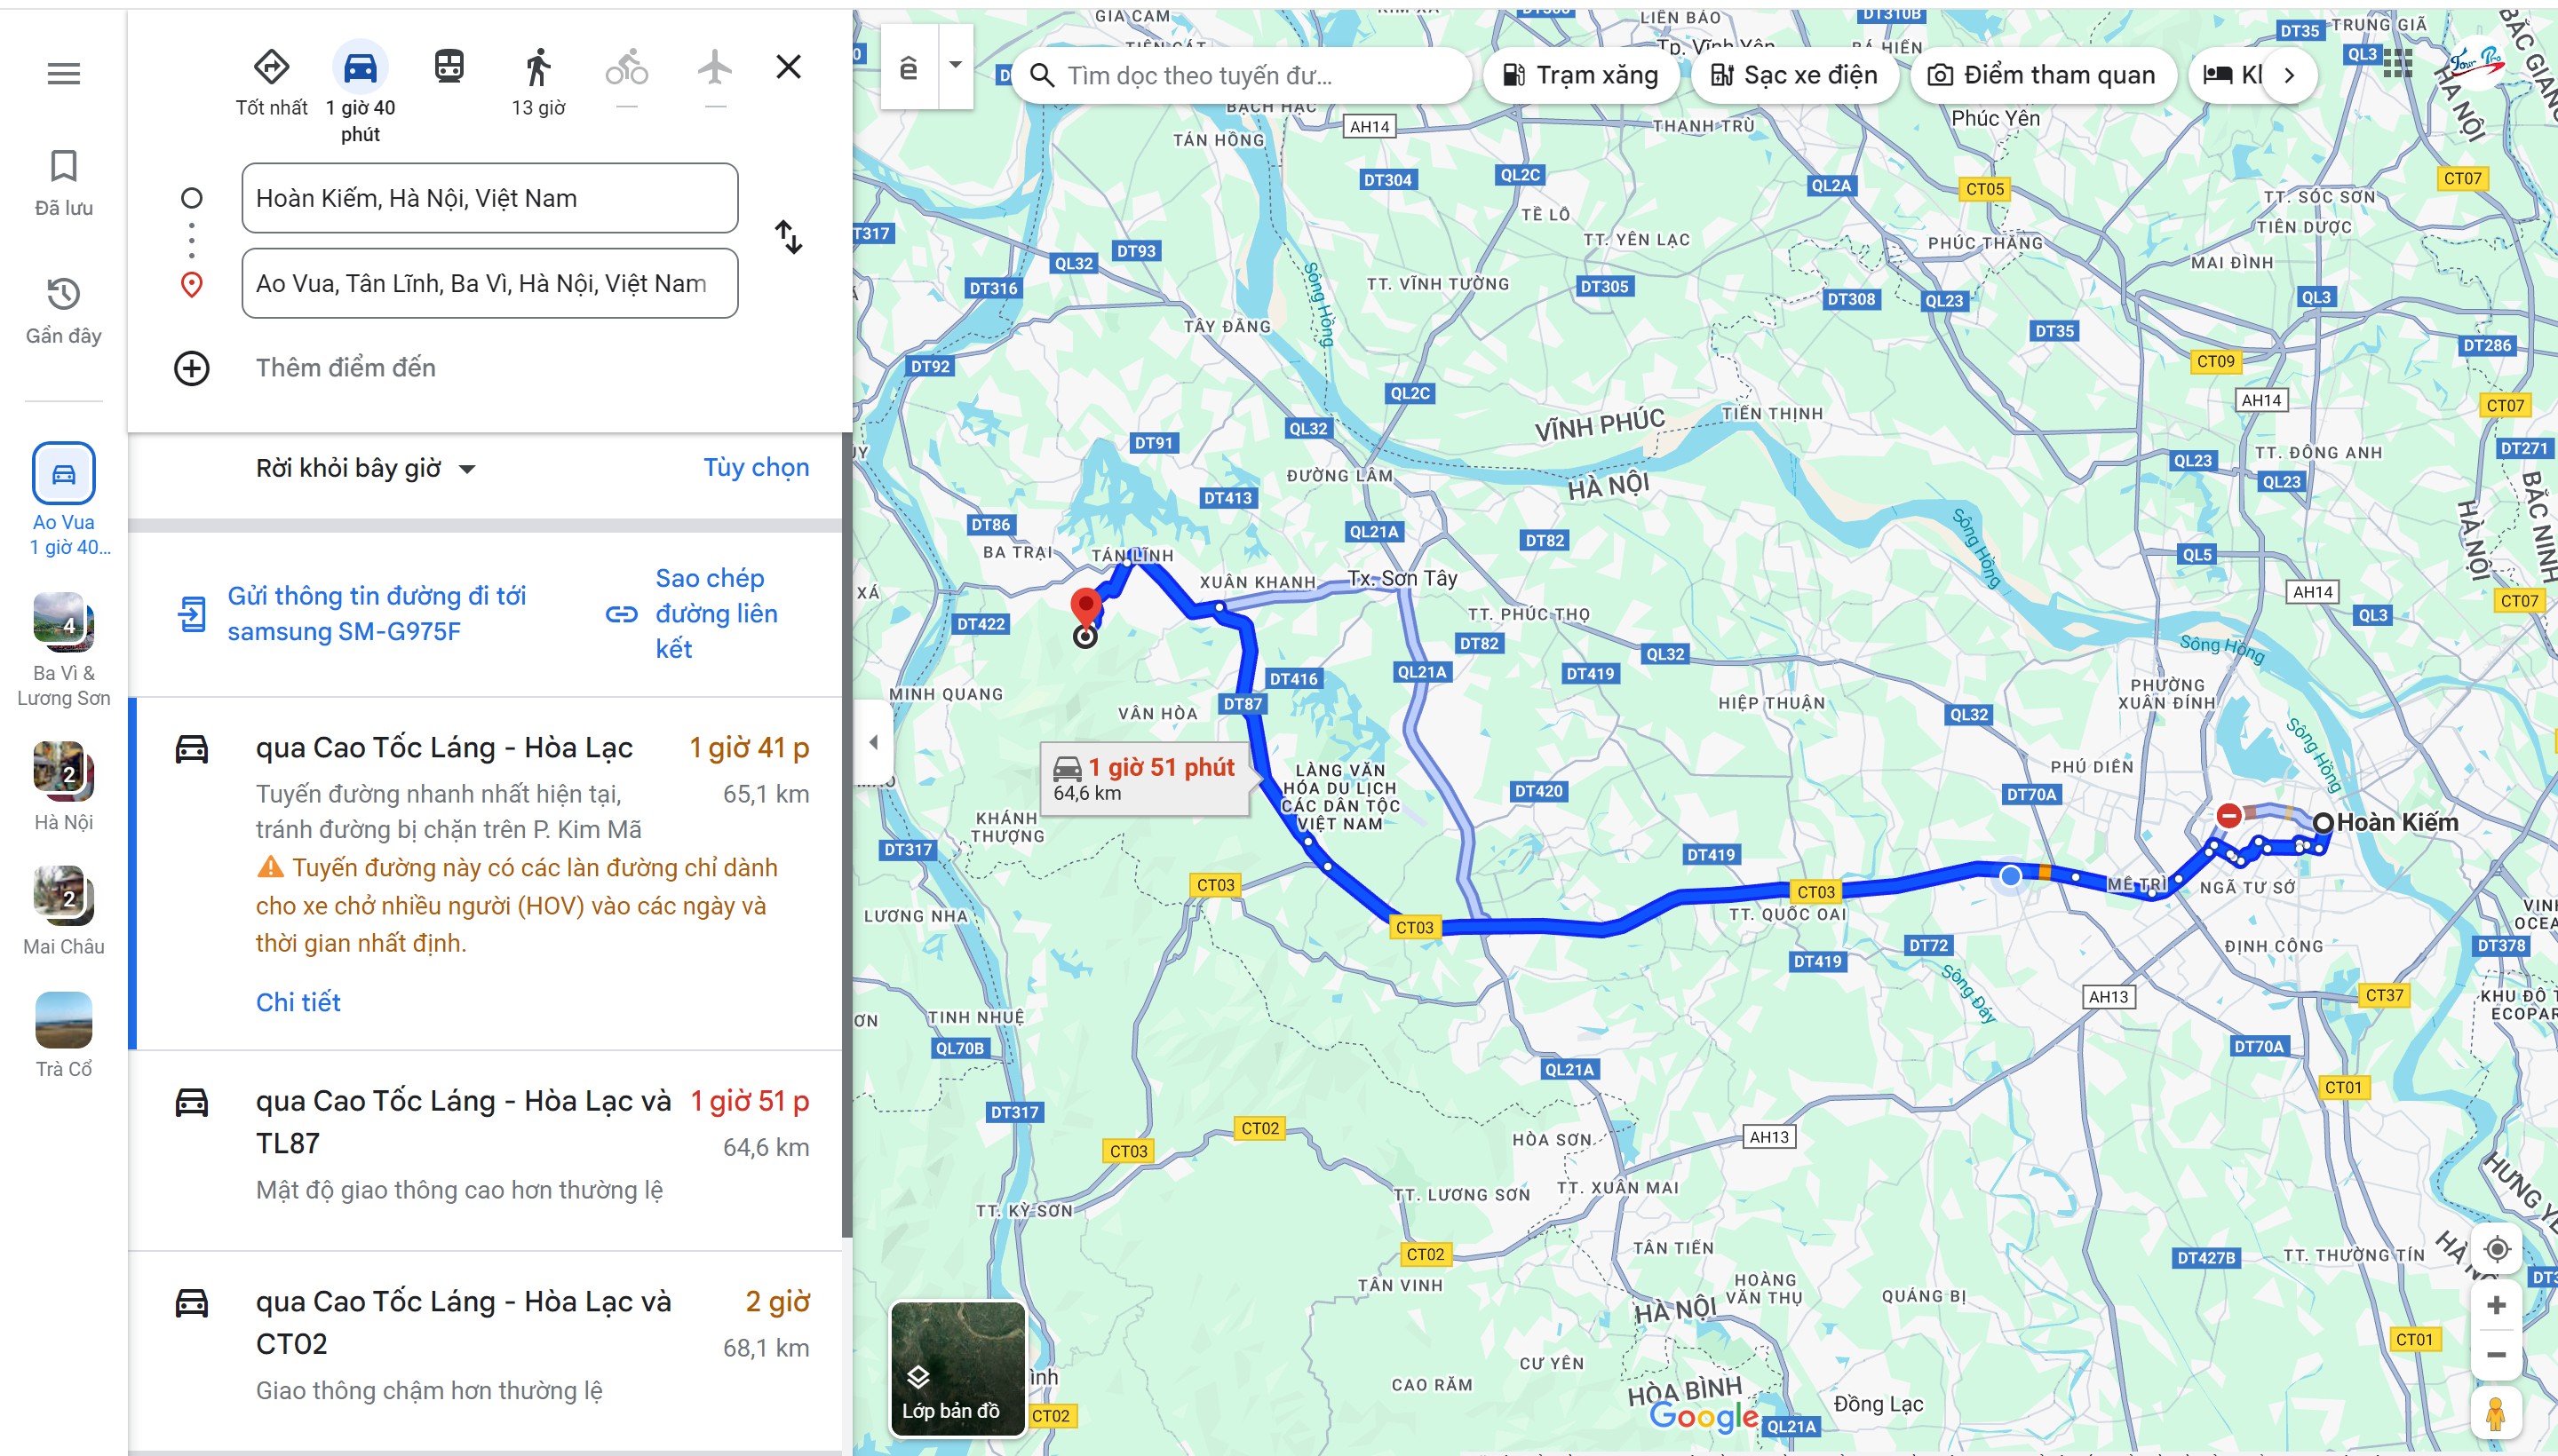Show more category chips arrow
This screenshot has height=1456, width=2558.
[x=2289, y=75]
